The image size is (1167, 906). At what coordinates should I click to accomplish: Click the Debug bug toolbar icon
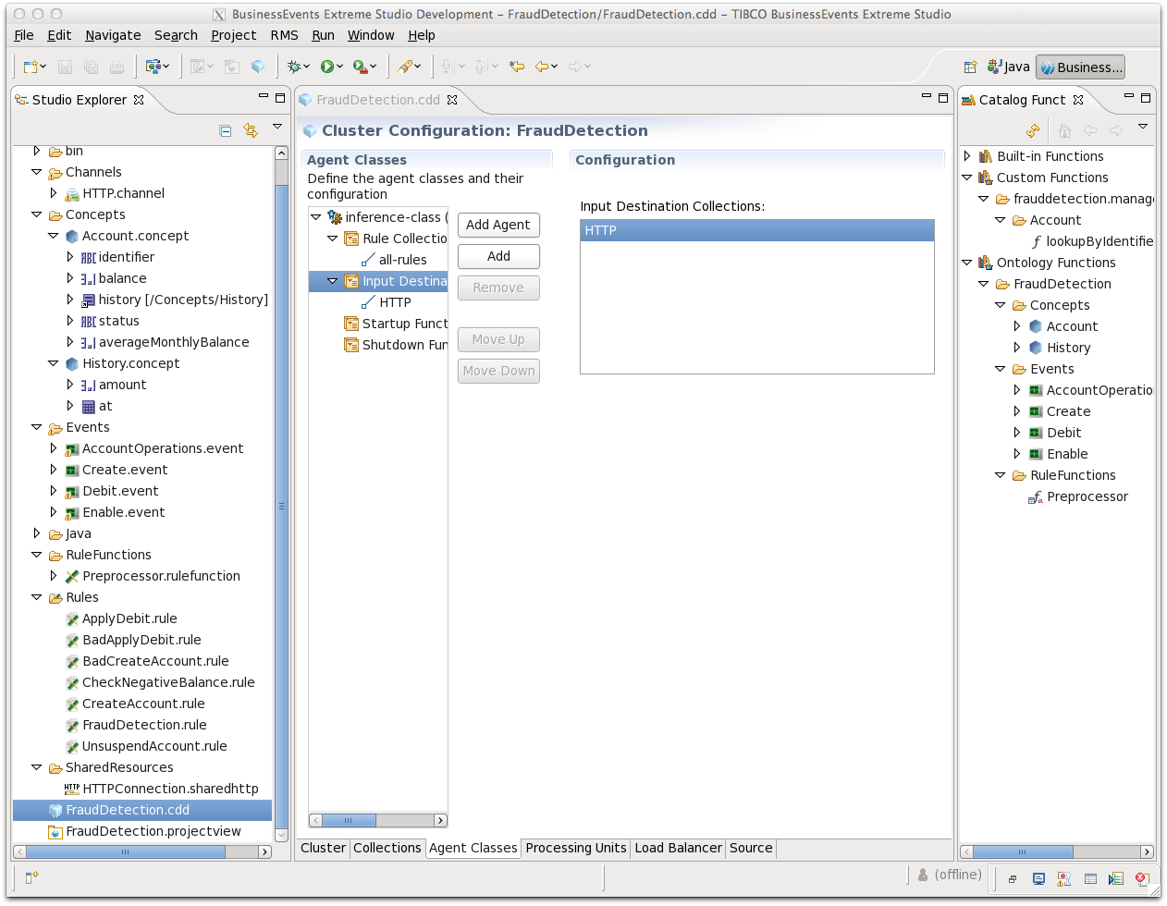pos(294,67)
